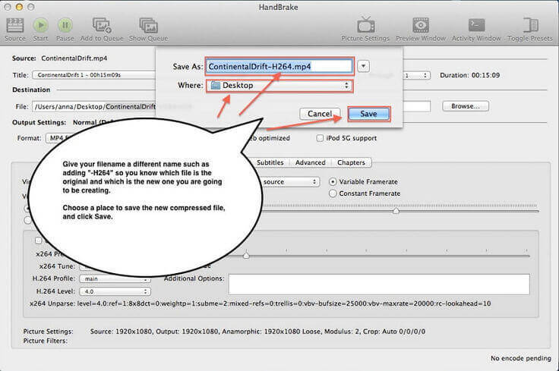This screenshot has height=371, width=559.
Task: Add job with Add to Queue icon
Action: pos(102,25)
